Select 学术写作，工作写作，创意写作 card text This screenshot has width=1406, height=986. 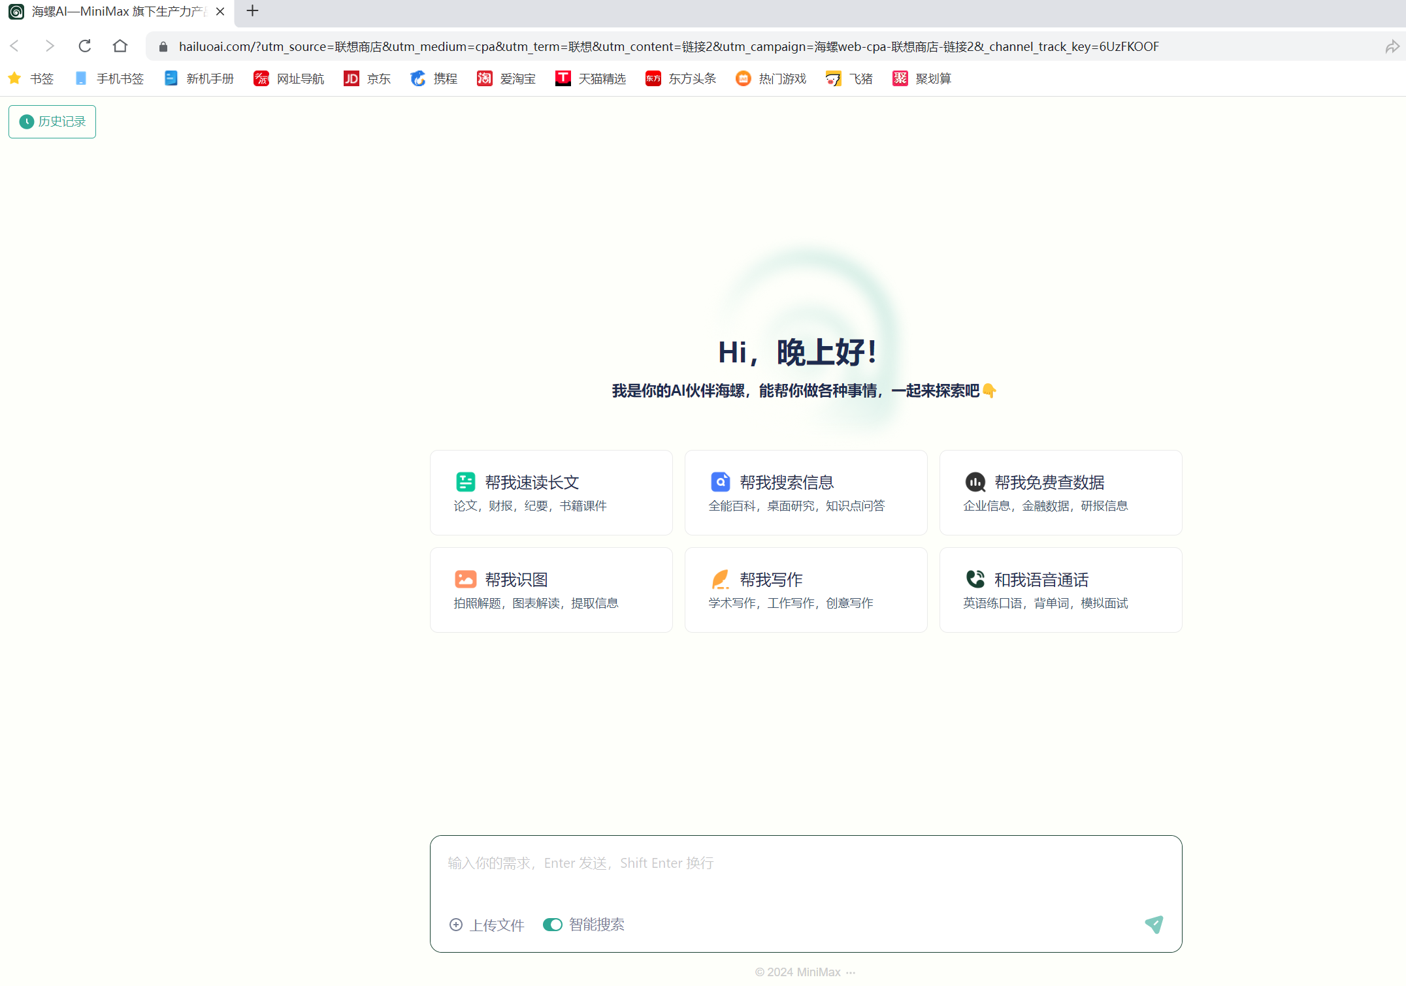click(x=791, y=603)
